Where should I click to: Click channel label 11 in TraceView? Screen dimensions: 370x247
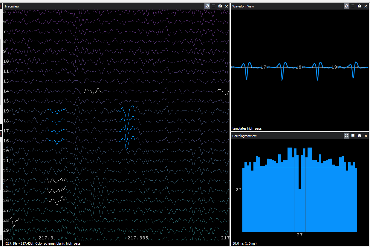pyautogui.click(x=6, y=71)
